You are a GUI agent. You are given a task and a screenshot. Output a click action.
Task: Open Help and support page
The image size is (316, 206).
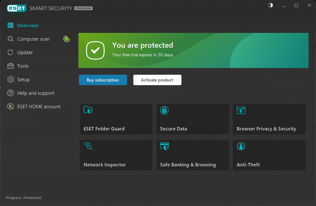coord(36,93)
